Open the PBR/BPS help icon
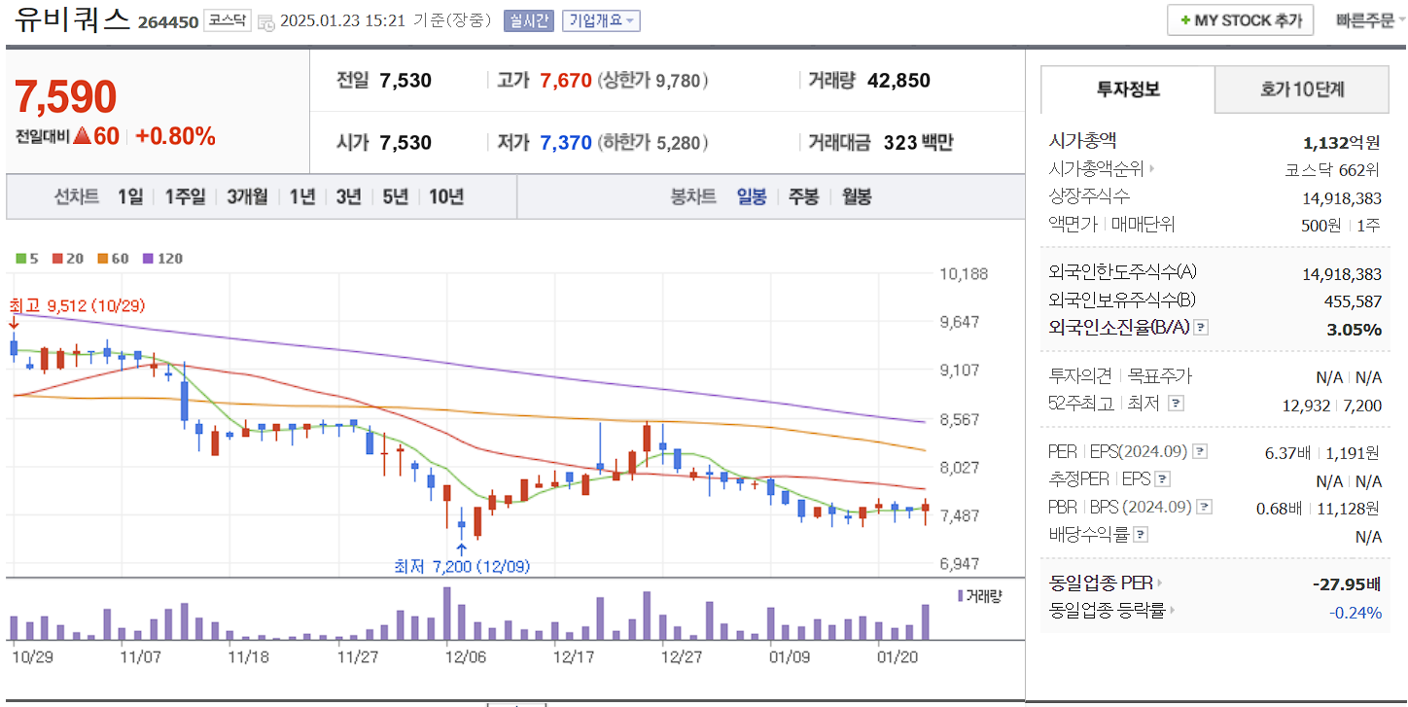The height and width of the screenshot is (707, 1408). click(x=1204, y=505)
